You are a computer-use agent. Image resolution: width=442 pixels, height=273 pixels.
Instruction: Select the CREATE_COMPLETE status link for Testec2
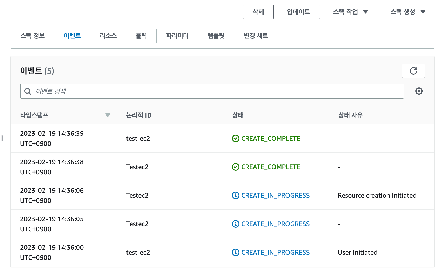[x=270, y=167]
